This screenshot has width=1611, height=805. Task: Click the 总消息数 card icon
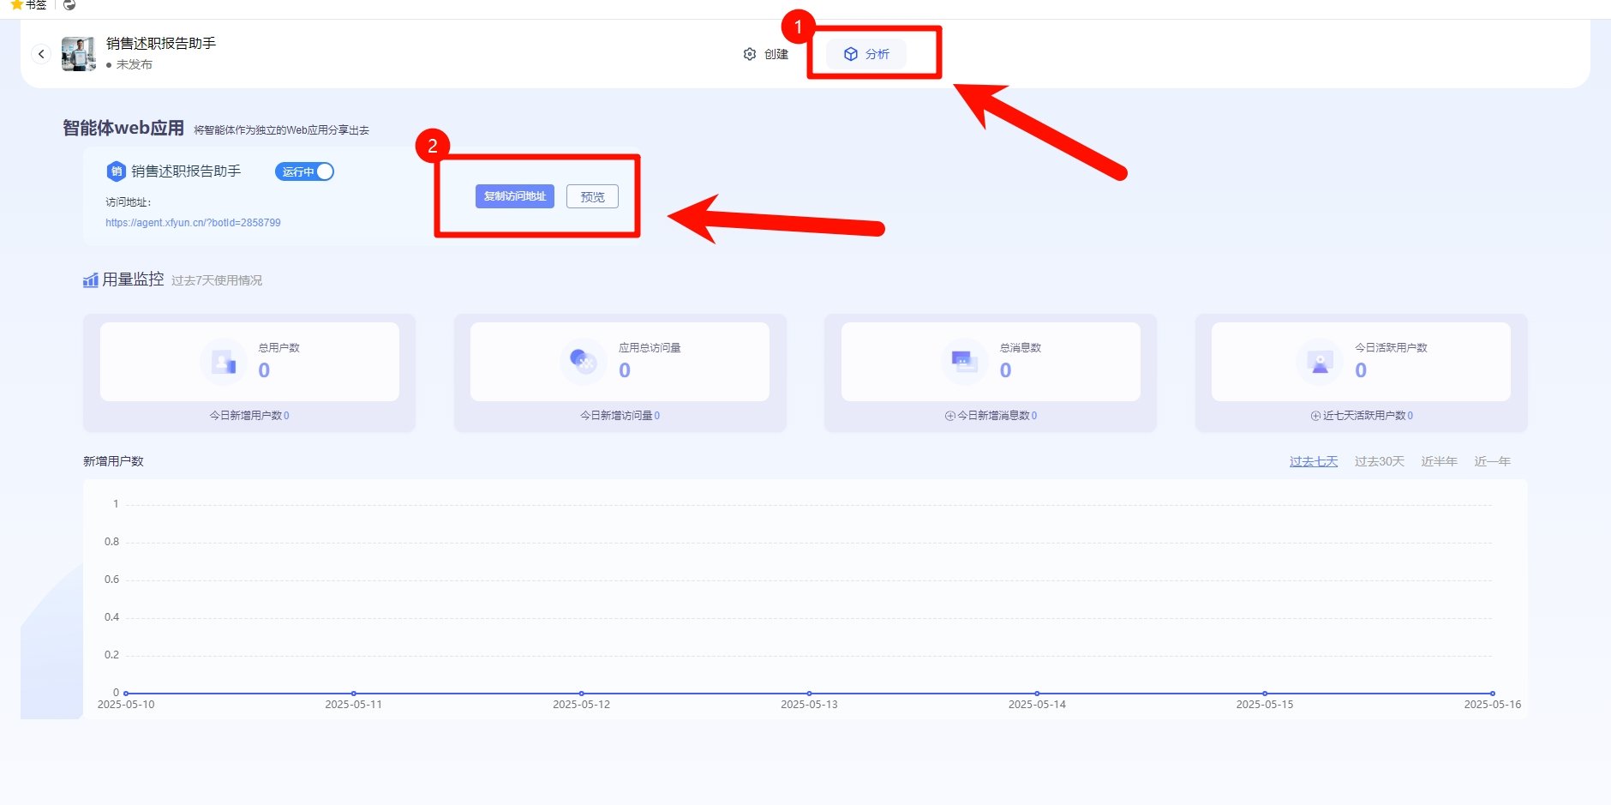pyautogui.click(x=964, y=362)
